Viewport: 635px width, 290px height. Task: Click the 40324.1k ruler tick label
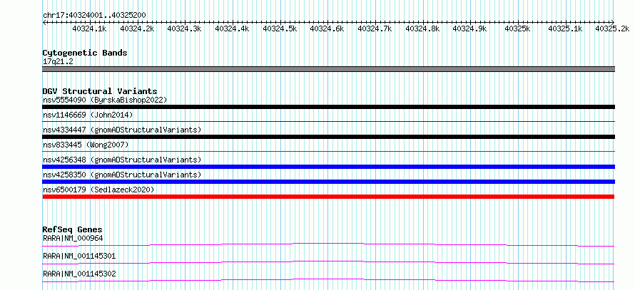(x=89, y=29)
